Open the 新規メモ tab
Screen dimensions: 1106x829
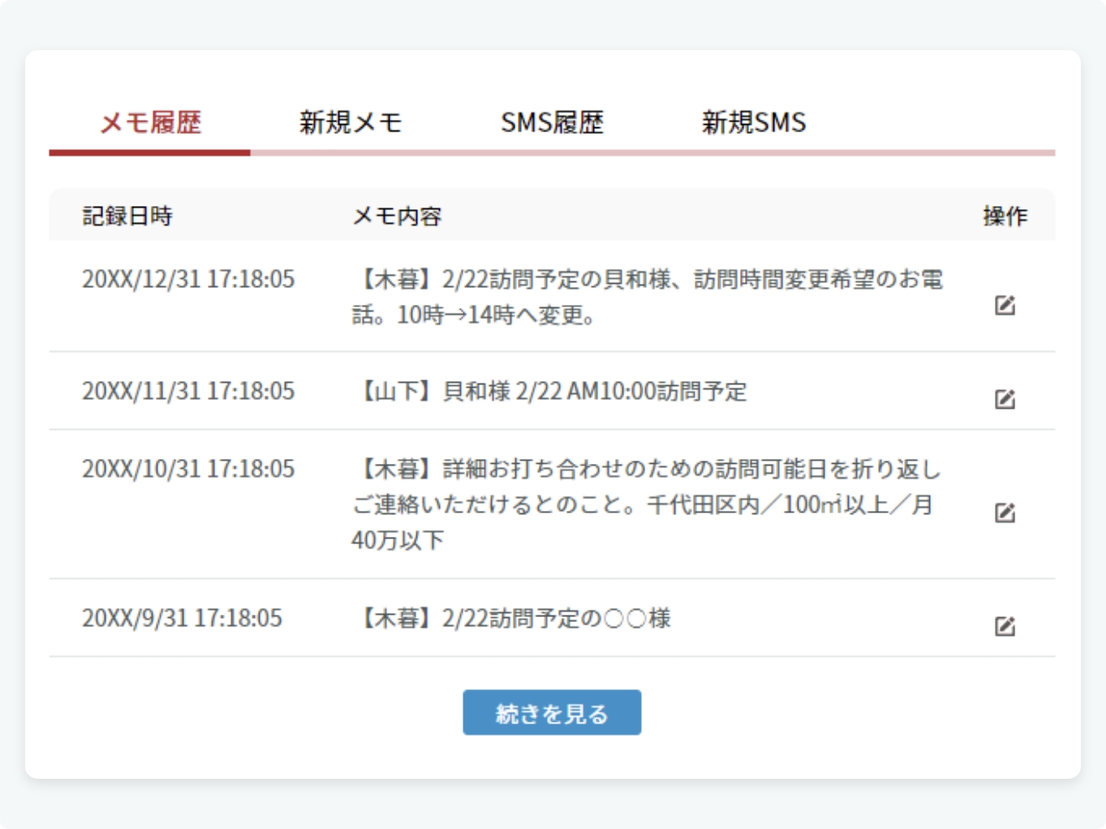pos(350,122)
